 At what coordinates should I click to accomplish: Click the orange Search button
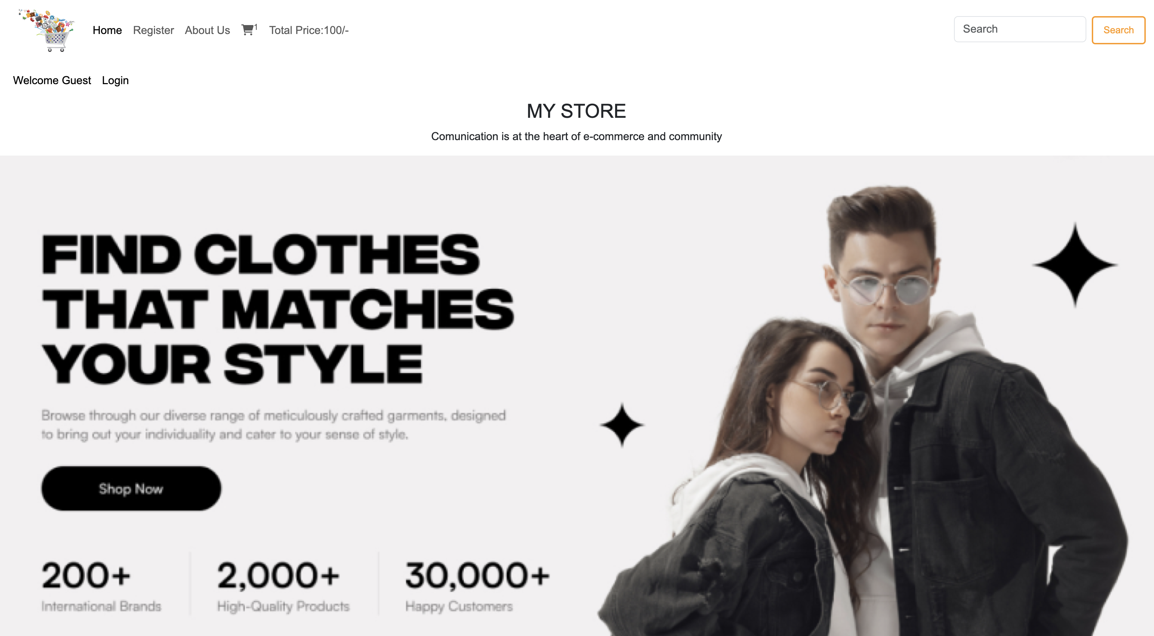[x=1118, y=30]
